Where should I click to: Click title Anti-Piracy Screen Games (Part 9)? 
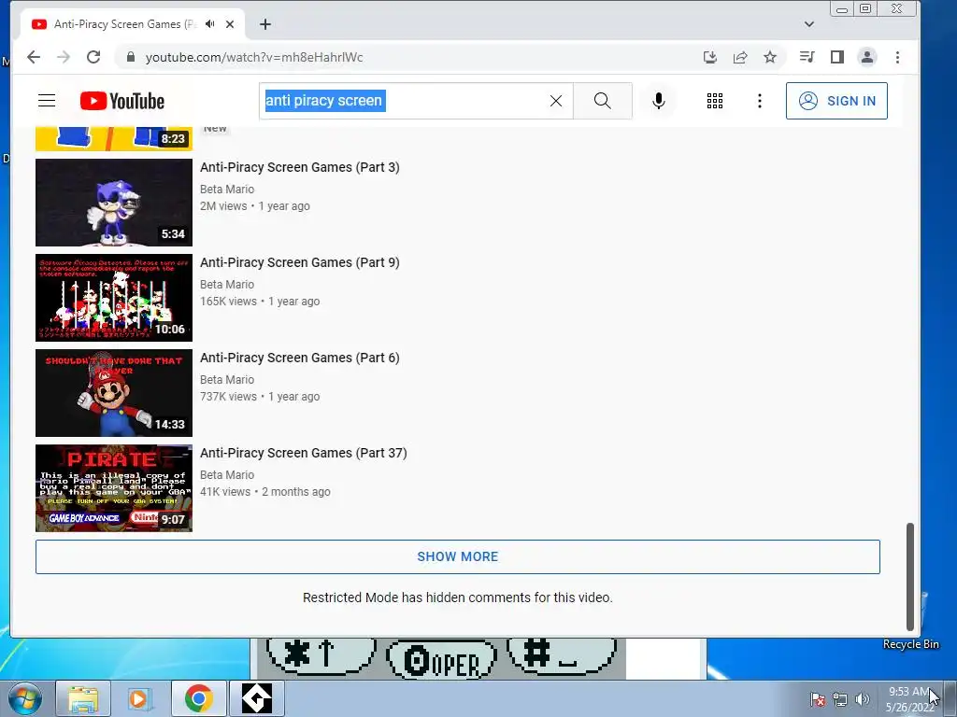(x=300, y=262)
